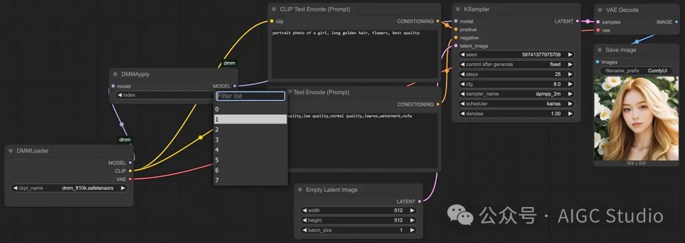Click the top CLIP Text Encode clip socket

point(271,21)
